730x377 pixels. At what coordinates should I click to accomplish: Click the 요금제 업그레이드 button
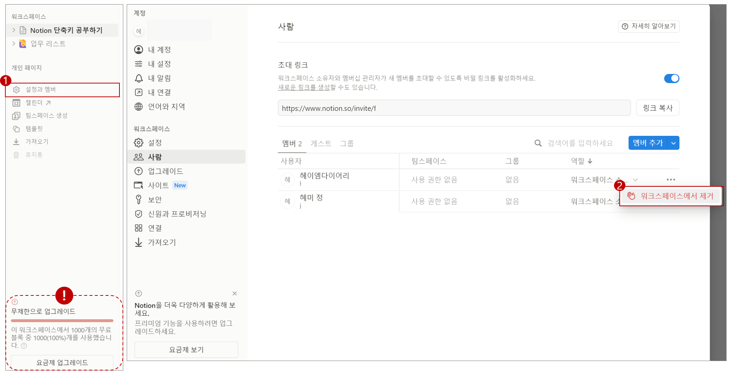tap(62, 363)
